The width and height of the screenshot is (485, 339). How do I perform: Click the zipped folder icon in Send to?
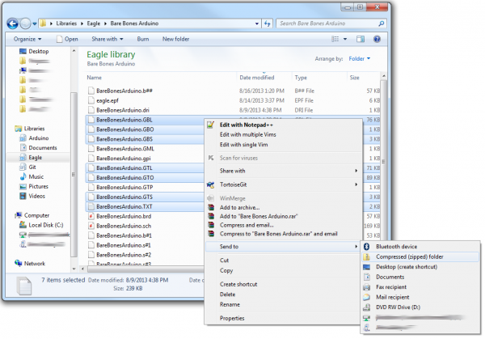[x=367, y=256]
